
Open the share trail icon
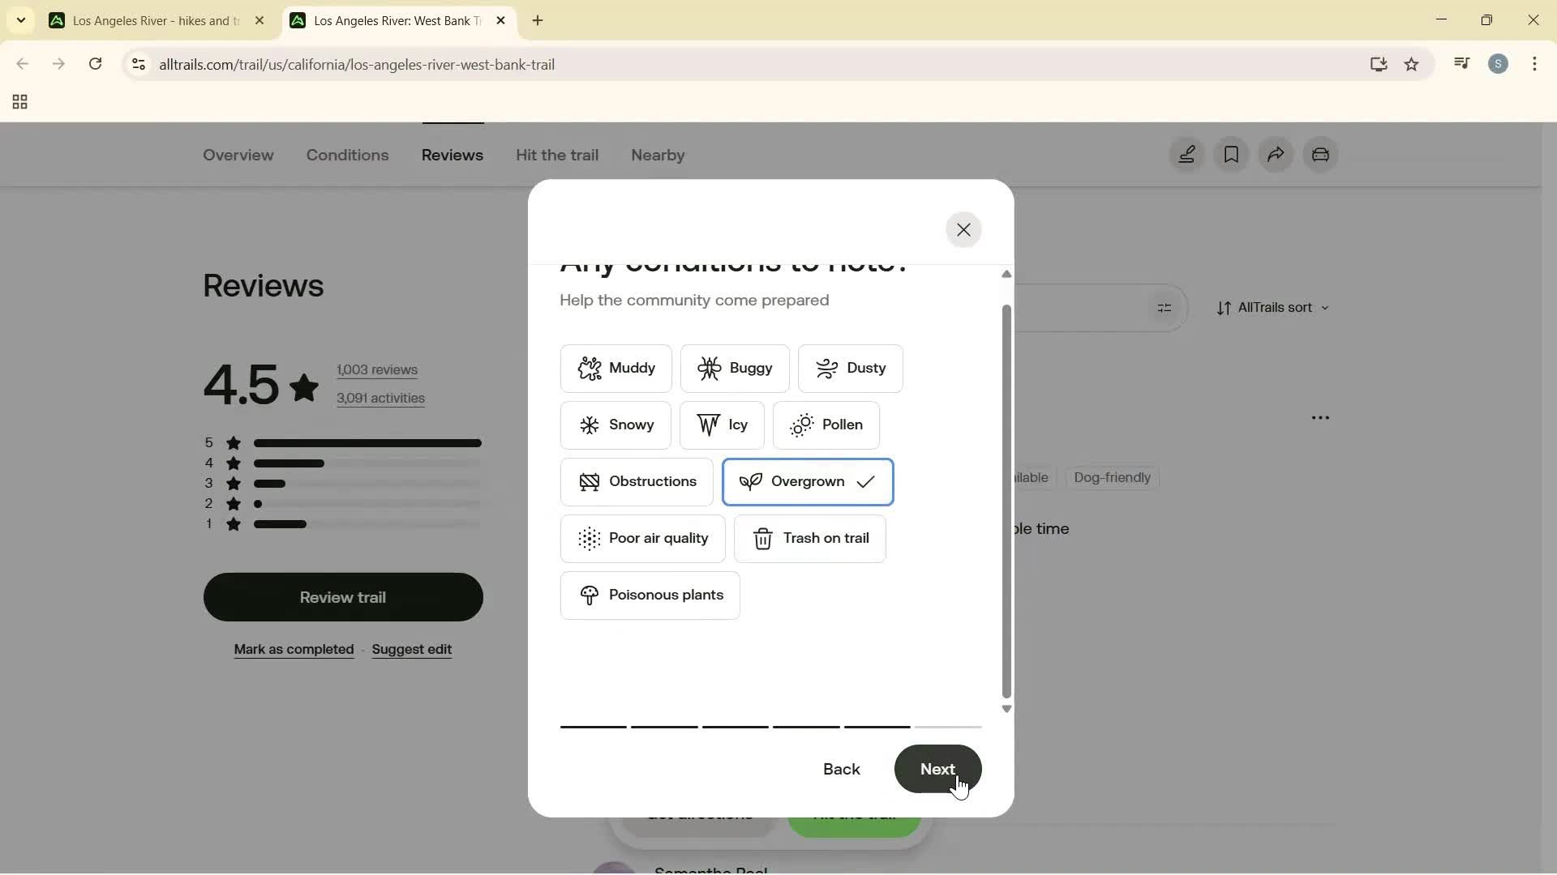point(1275,155)
